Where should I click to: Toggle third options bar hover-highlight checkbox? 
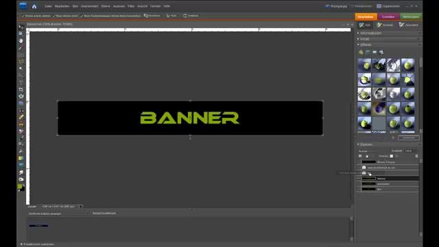(82, 16)
